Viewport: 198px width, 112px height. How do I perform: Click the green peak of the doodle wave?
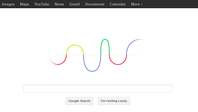[x=105, y=40]
